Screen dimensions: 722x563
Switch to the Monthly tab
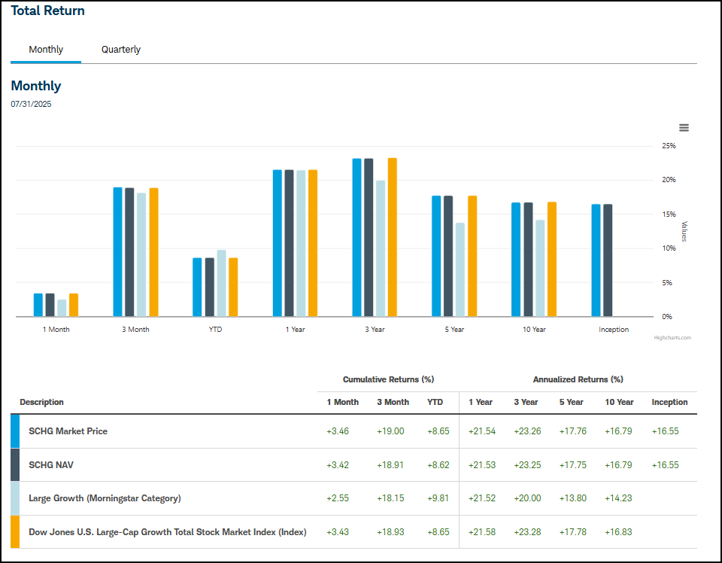coord(46,49)
